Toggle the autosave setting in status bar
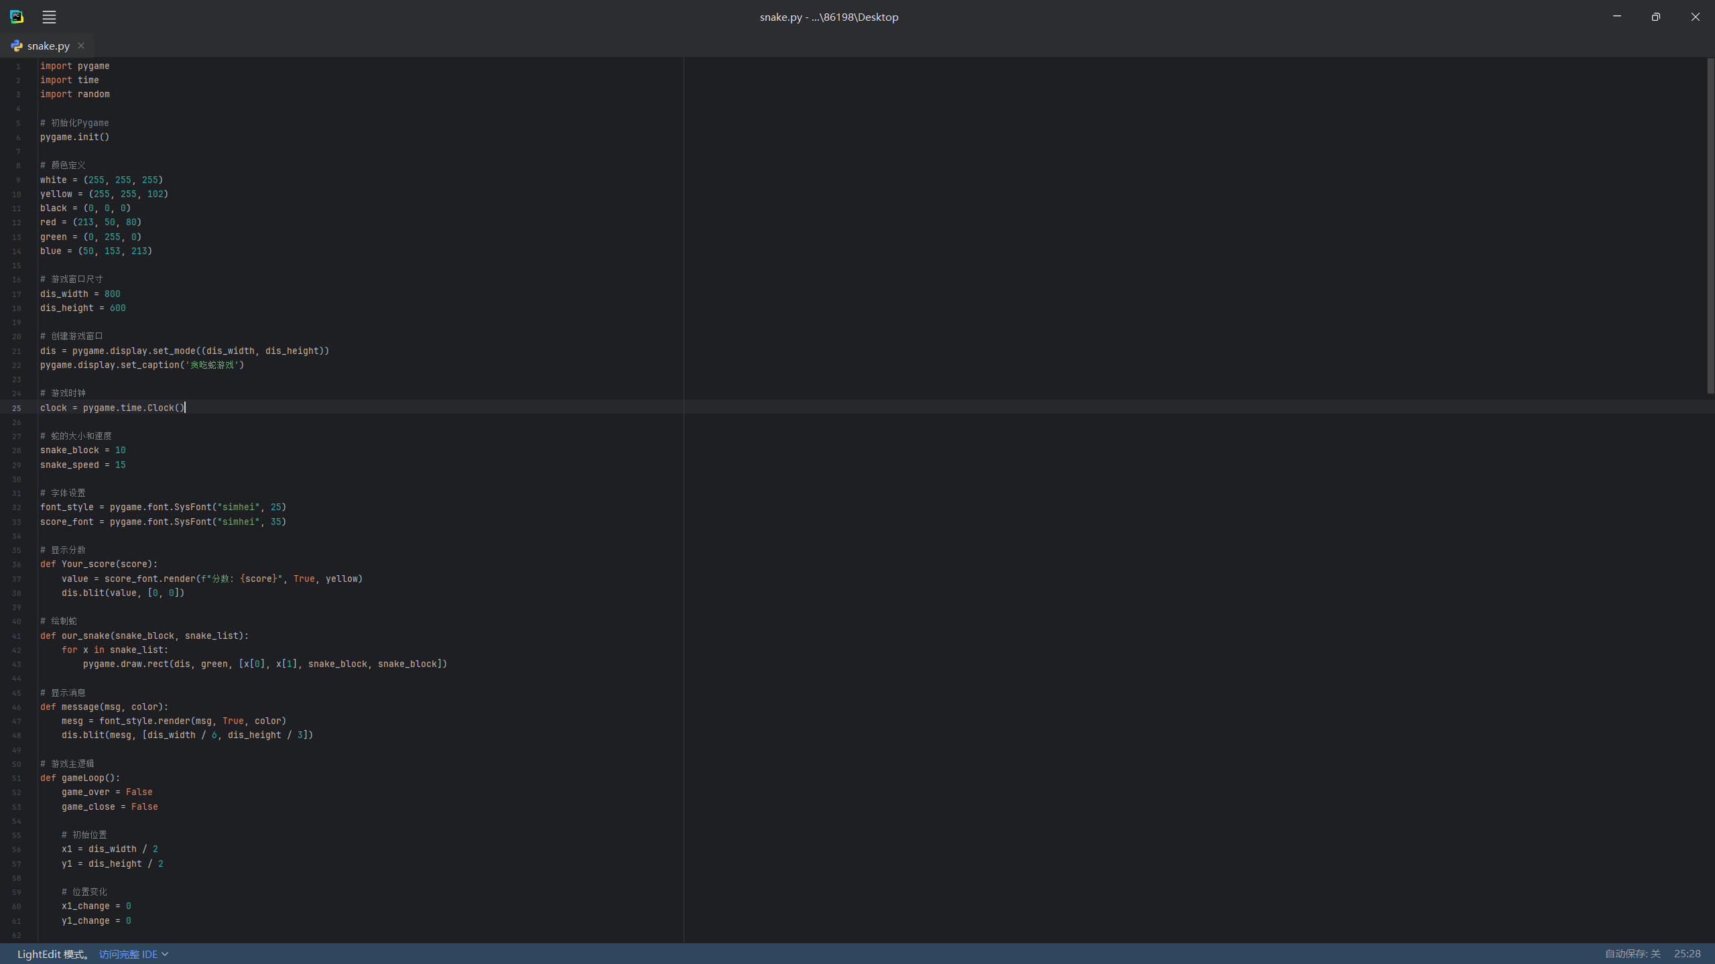This screenshot has height=964, width=1715. pyautogui.click(x=1632, y=954)
